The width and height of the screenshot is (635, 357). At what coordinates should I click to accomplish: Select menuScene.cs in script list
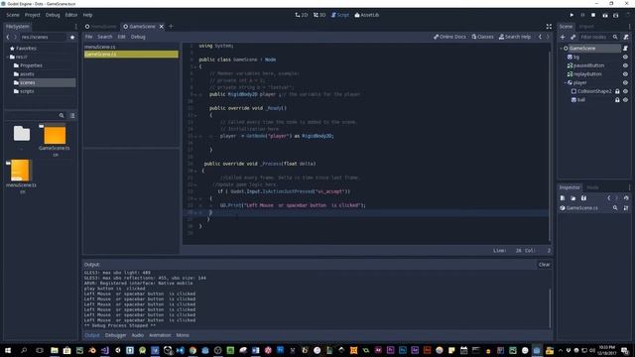(x=131, y=47)
